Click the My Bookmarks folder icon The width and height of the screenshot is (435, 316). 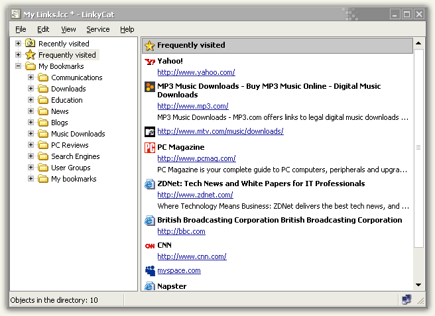click(x=31, y=66)
